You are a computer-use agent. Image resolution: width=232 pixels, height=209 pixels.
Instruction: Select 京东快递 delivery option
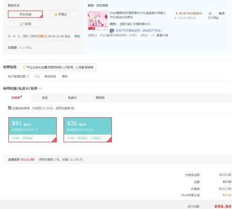tap(26, 14)
